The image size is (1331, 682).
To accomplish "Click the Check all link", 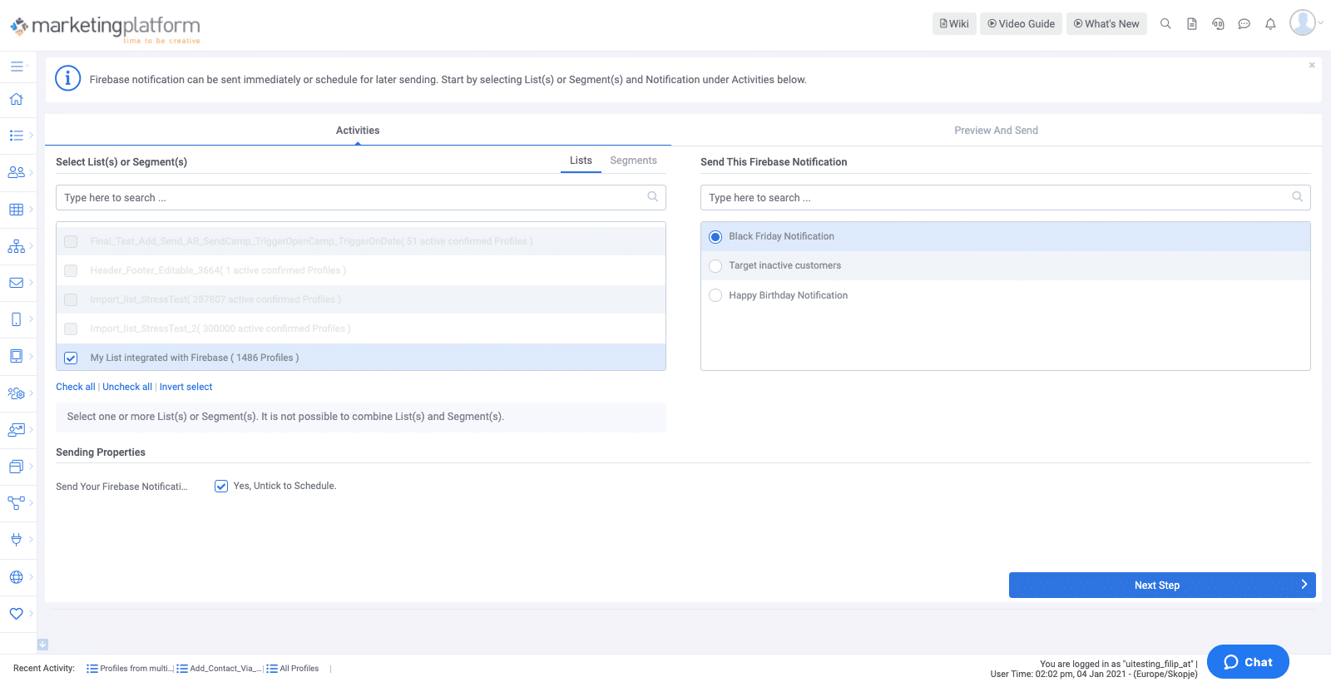I will (x=76, y=387).
